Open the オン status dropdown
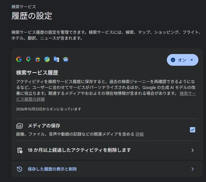The height and width of the screenshot is (182, 206). 183,60
